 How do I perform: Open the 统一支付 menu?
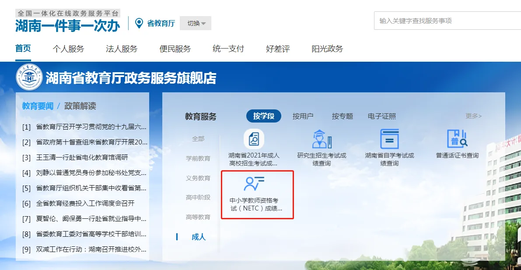click(228, 49)
